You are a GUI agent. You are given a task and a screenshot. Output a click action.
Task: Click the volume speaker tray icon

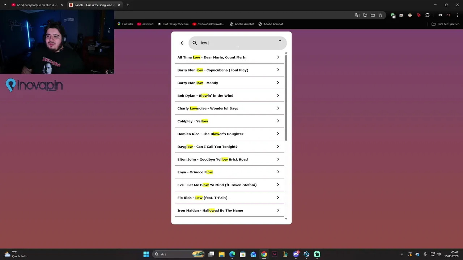(x=439, y=254)
